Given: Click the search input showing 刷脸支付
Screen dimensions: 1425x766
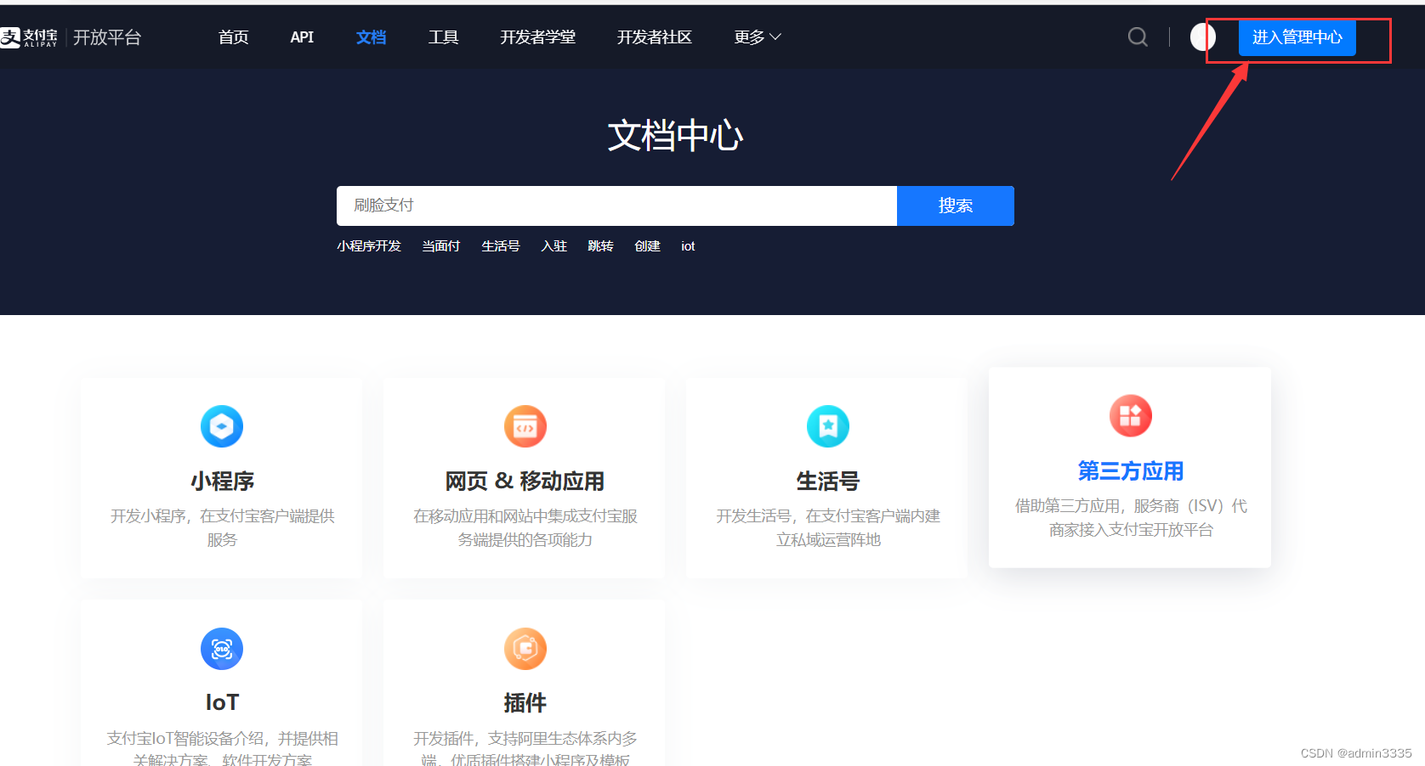Looking at the screenshot, I should (616, 206).
